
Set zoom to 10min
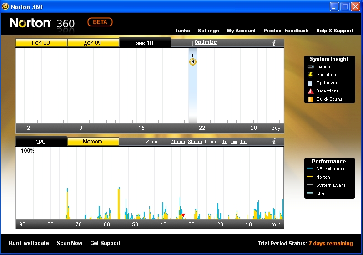pos(178,142)
